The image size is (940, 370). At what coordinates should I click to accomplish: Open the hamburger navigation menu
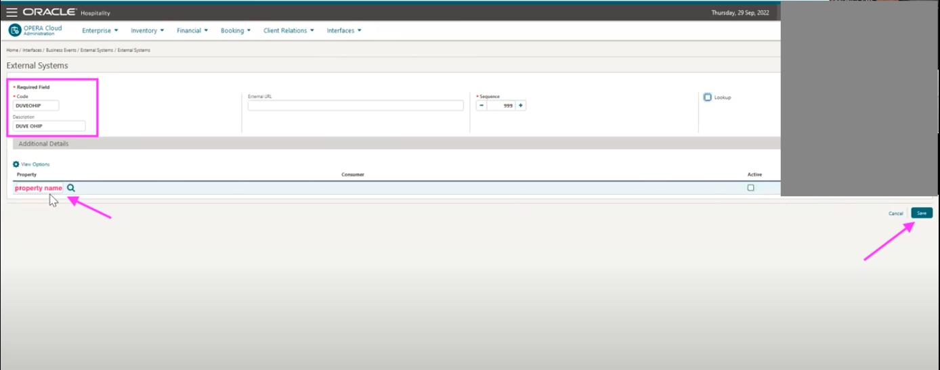point(12,13)
